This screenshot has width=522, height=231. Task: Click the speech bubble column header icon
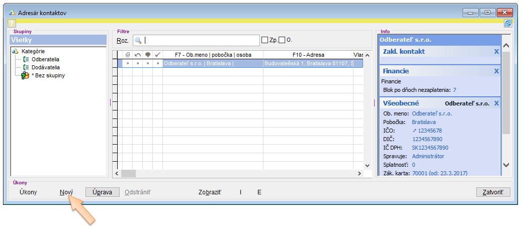coord(148,55)
